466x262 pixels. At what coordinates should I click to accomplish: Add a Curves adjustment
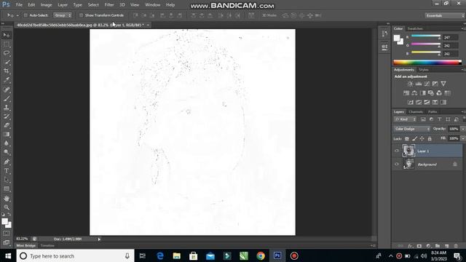click(x=427, y=84)
